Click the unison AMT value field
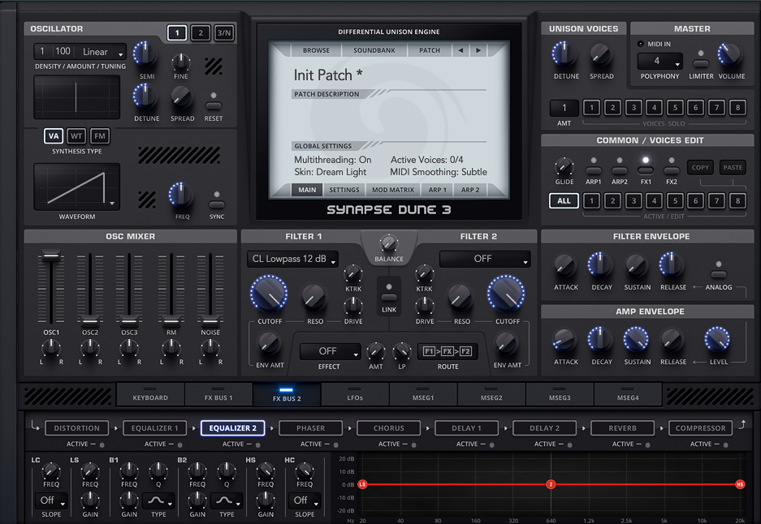Viewport: 761px width, 524px height. pyautogui.click(x=564, y=108)
